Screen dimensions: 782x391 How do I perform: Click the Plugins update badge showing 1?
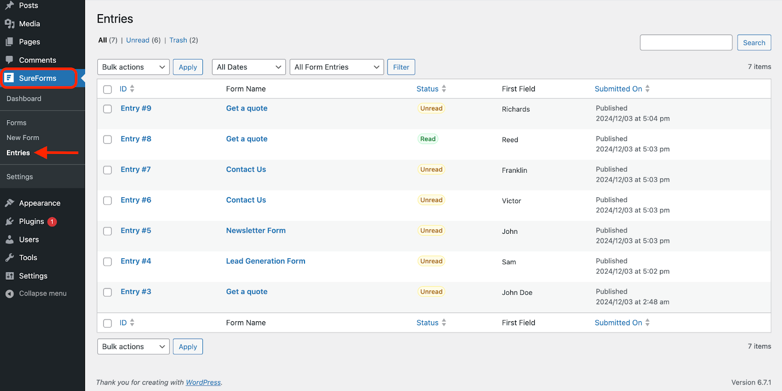click(x=52, y=222)
